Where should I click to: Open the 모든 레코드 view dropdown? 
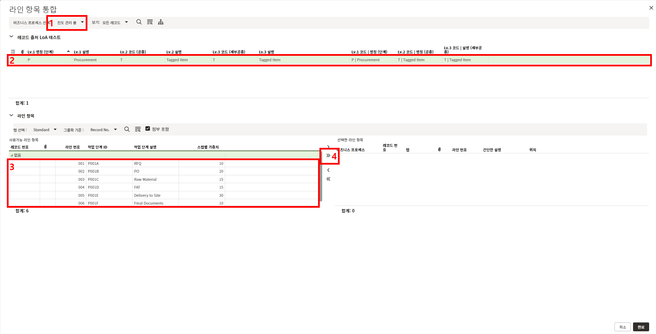click(x=115, y=23)
